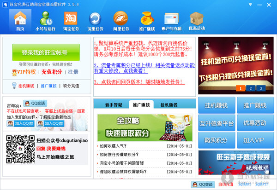Viewport: 277px width, 190px height.
Task: Select banner slide 3 indicator
Action: tap(261, 88)
